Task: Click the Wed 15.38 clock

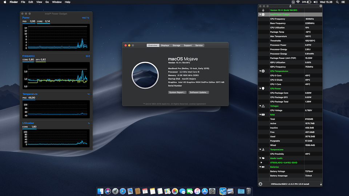Action: pyautogui.click(x=326, y=2)
